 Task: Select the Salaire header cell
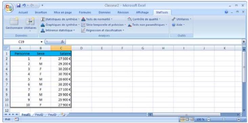coord(61,53)
